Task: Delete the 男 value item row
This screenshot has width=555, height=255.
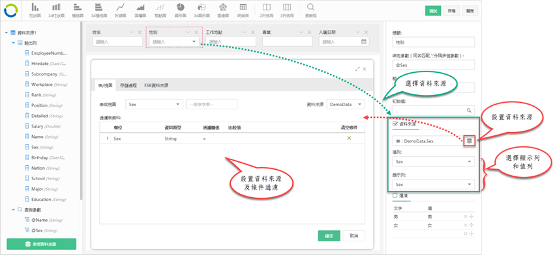Action: pyautogui.click(x=466, y=217)
